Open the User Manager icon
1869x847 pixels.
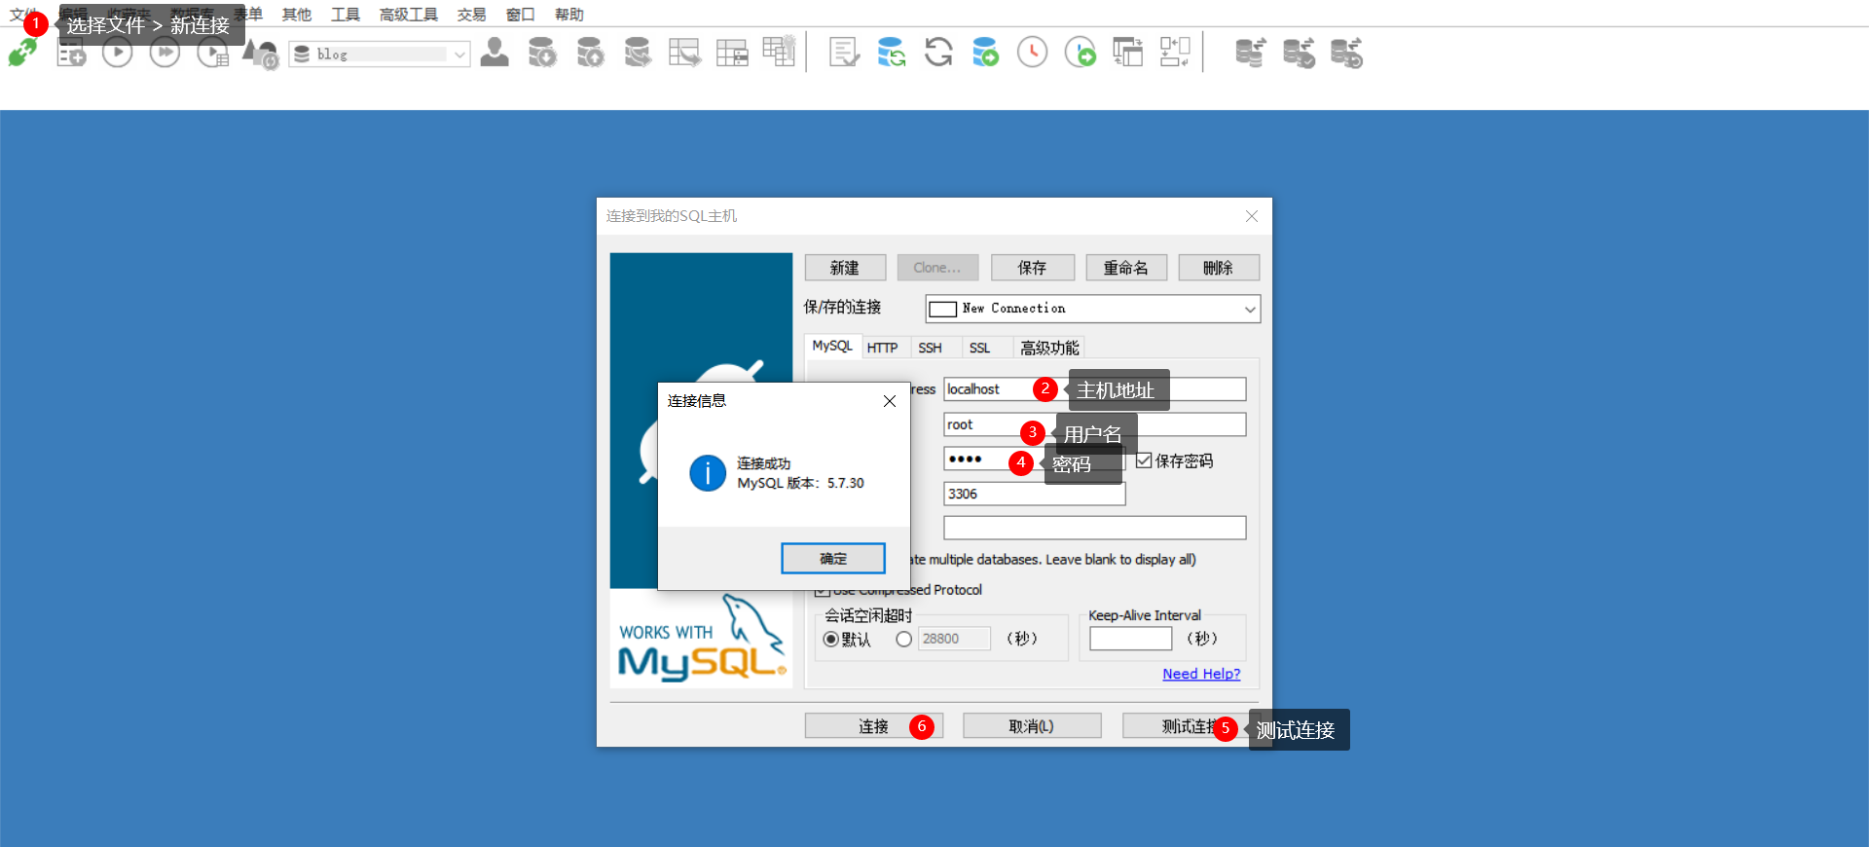pyautogui.click(x=495, y=52)
